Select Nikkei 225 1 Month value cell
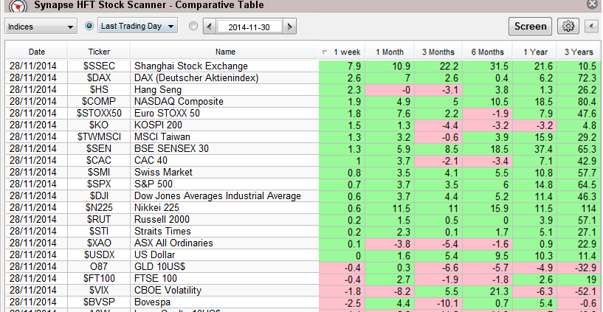The height and width of the screenshot is (312, 603). [388, 208]
